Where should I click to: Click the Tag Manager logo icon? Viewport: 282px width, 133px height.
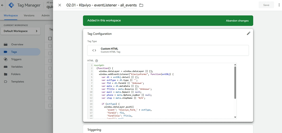coord(11,5)
